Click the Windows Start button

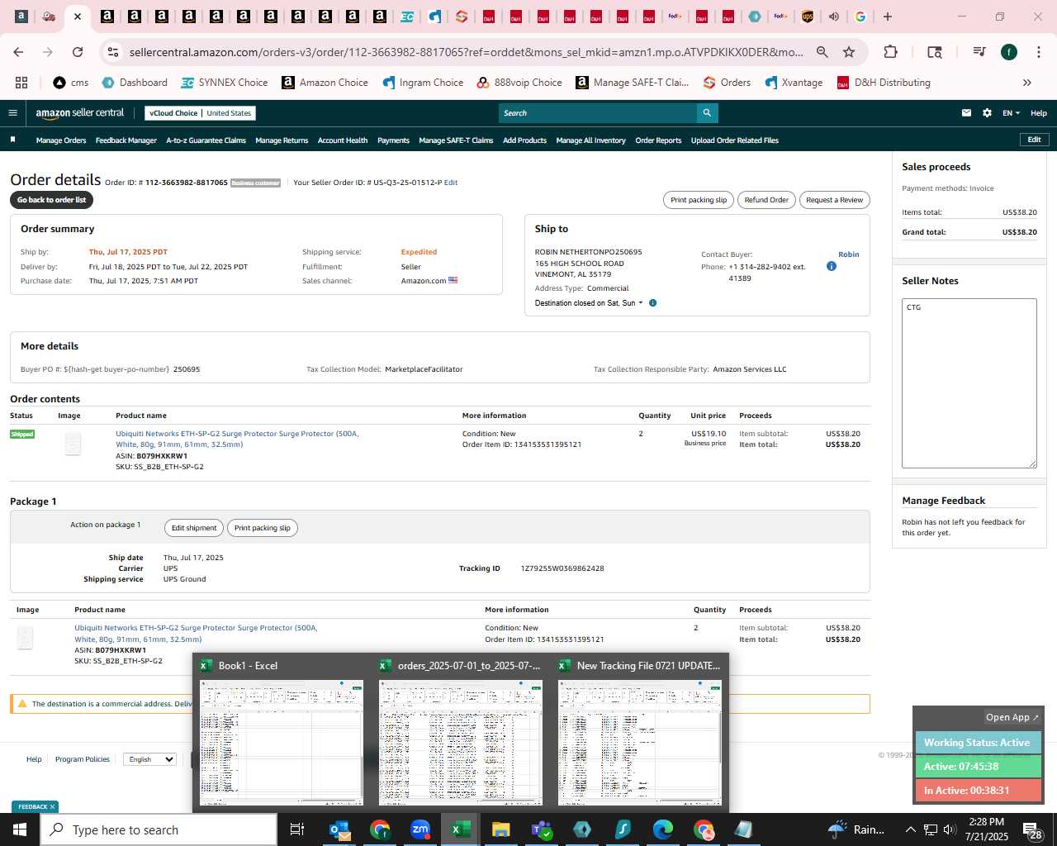[20, 829]
